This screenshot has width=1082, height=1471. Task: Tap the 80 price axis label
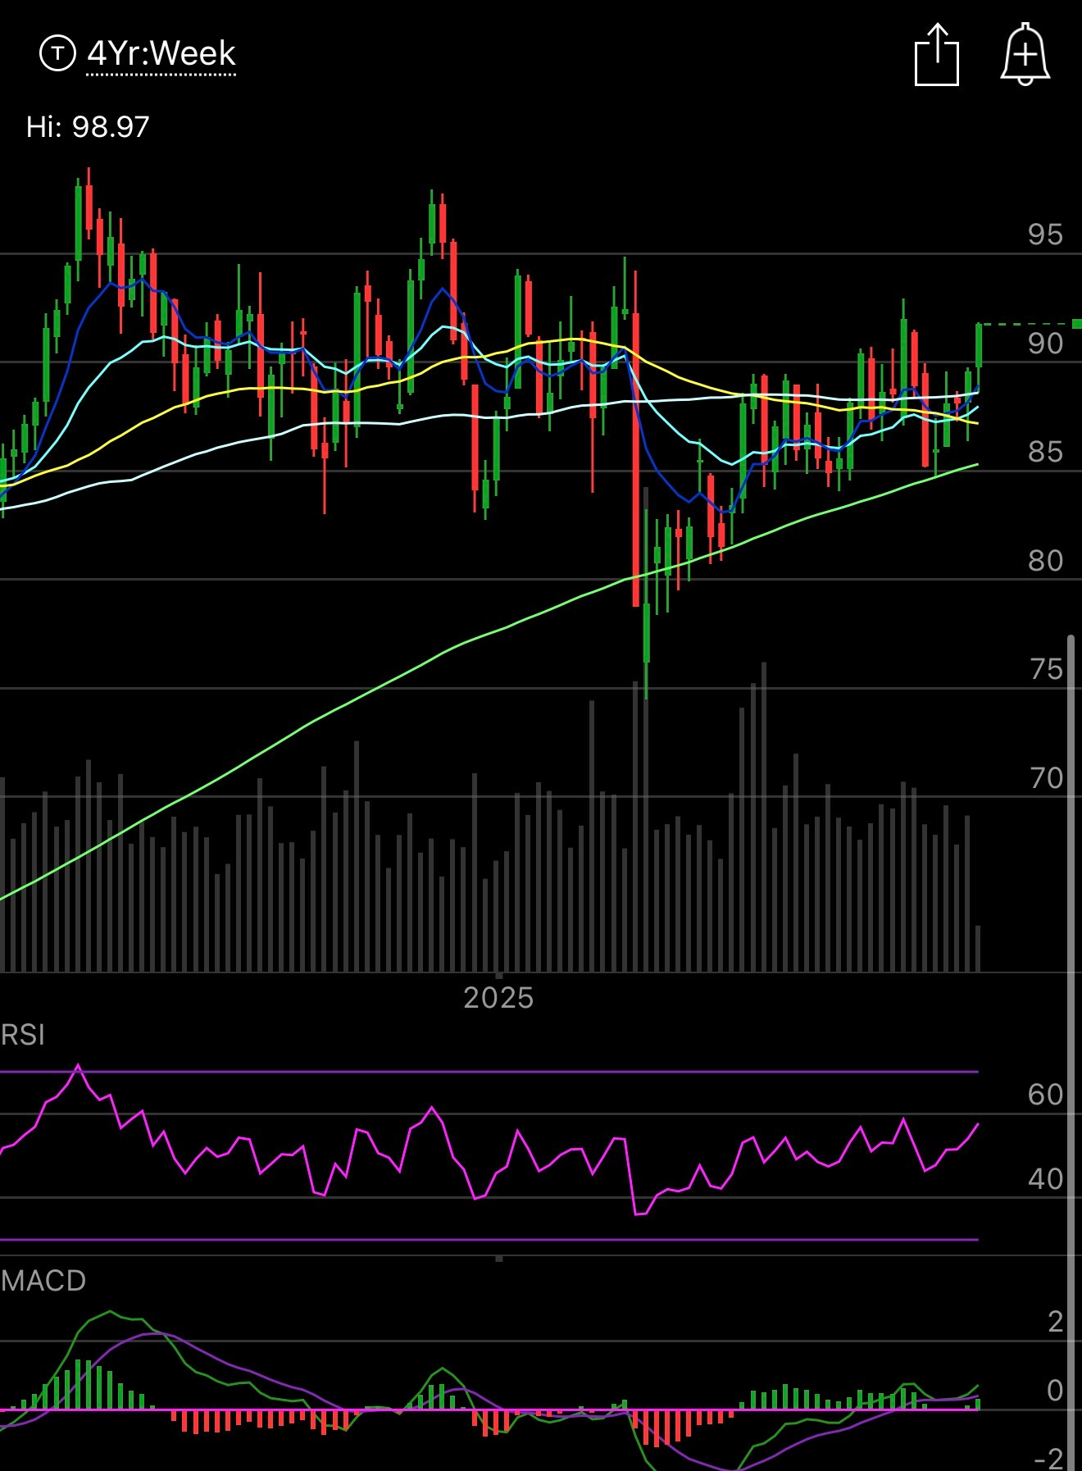1046,561
